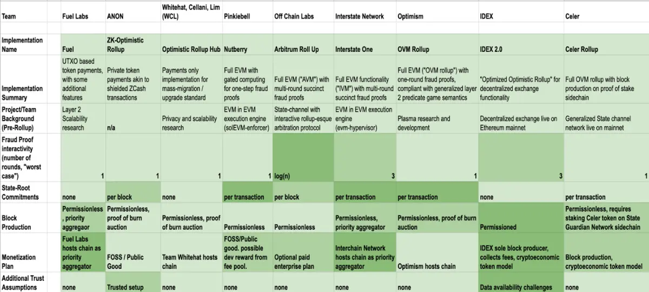Select the Interstate One cell
Viewport: 649px width, 292px height.
coord(365,44)
